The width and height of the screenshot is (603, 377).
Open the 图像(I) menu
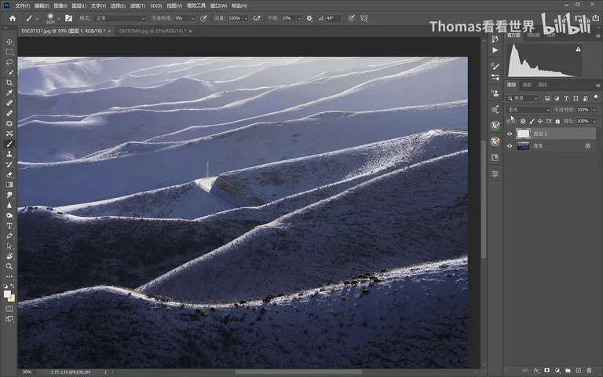60,5
